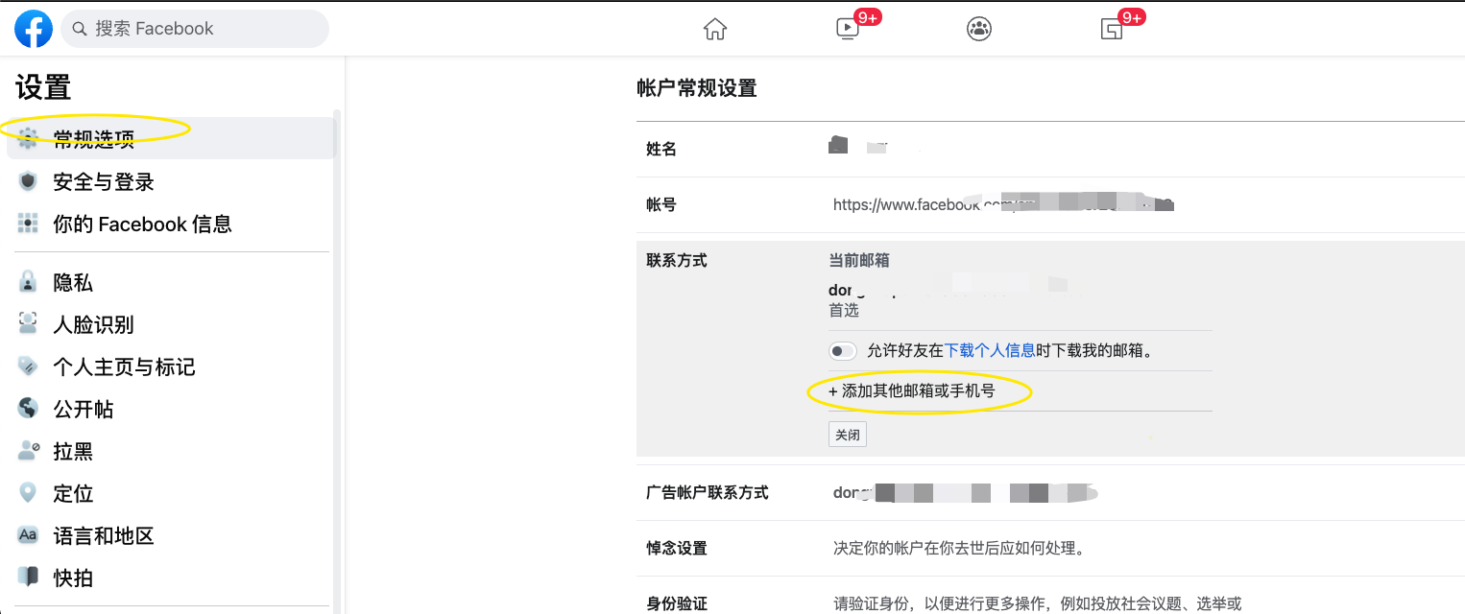Click the book icon beside 快拍
1465x614 pixels.
(28, 578)
